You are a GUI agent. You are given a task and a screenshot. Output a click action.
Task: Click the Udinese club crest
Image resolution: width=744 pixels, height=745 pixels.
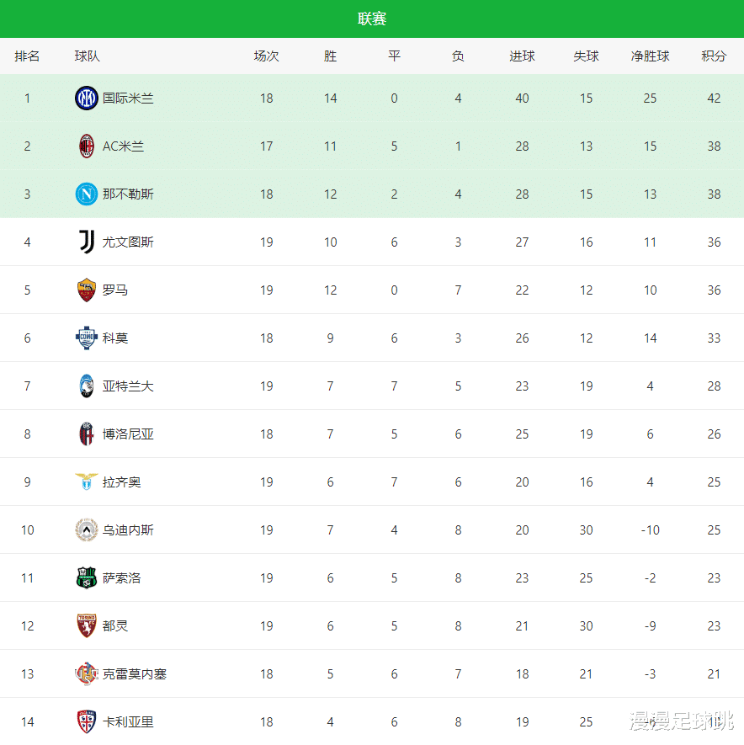[x=86, y=530]
